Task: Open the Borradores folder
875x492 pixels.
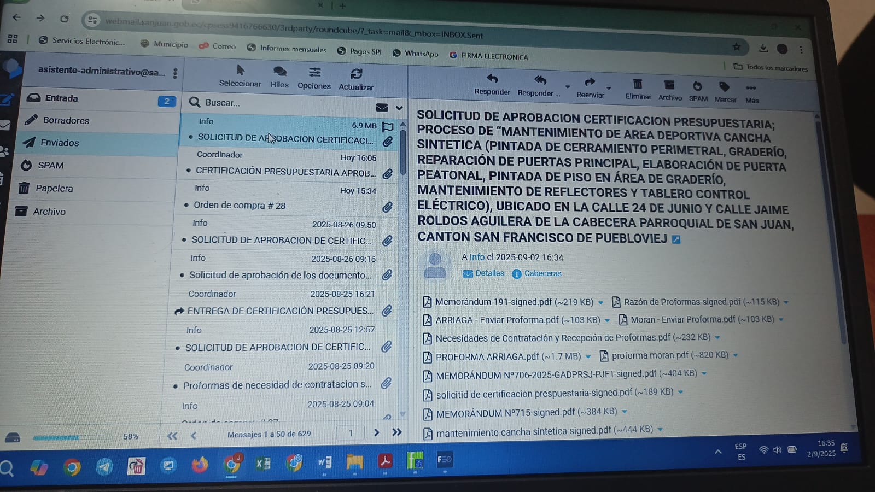Action: click(66, 120)
